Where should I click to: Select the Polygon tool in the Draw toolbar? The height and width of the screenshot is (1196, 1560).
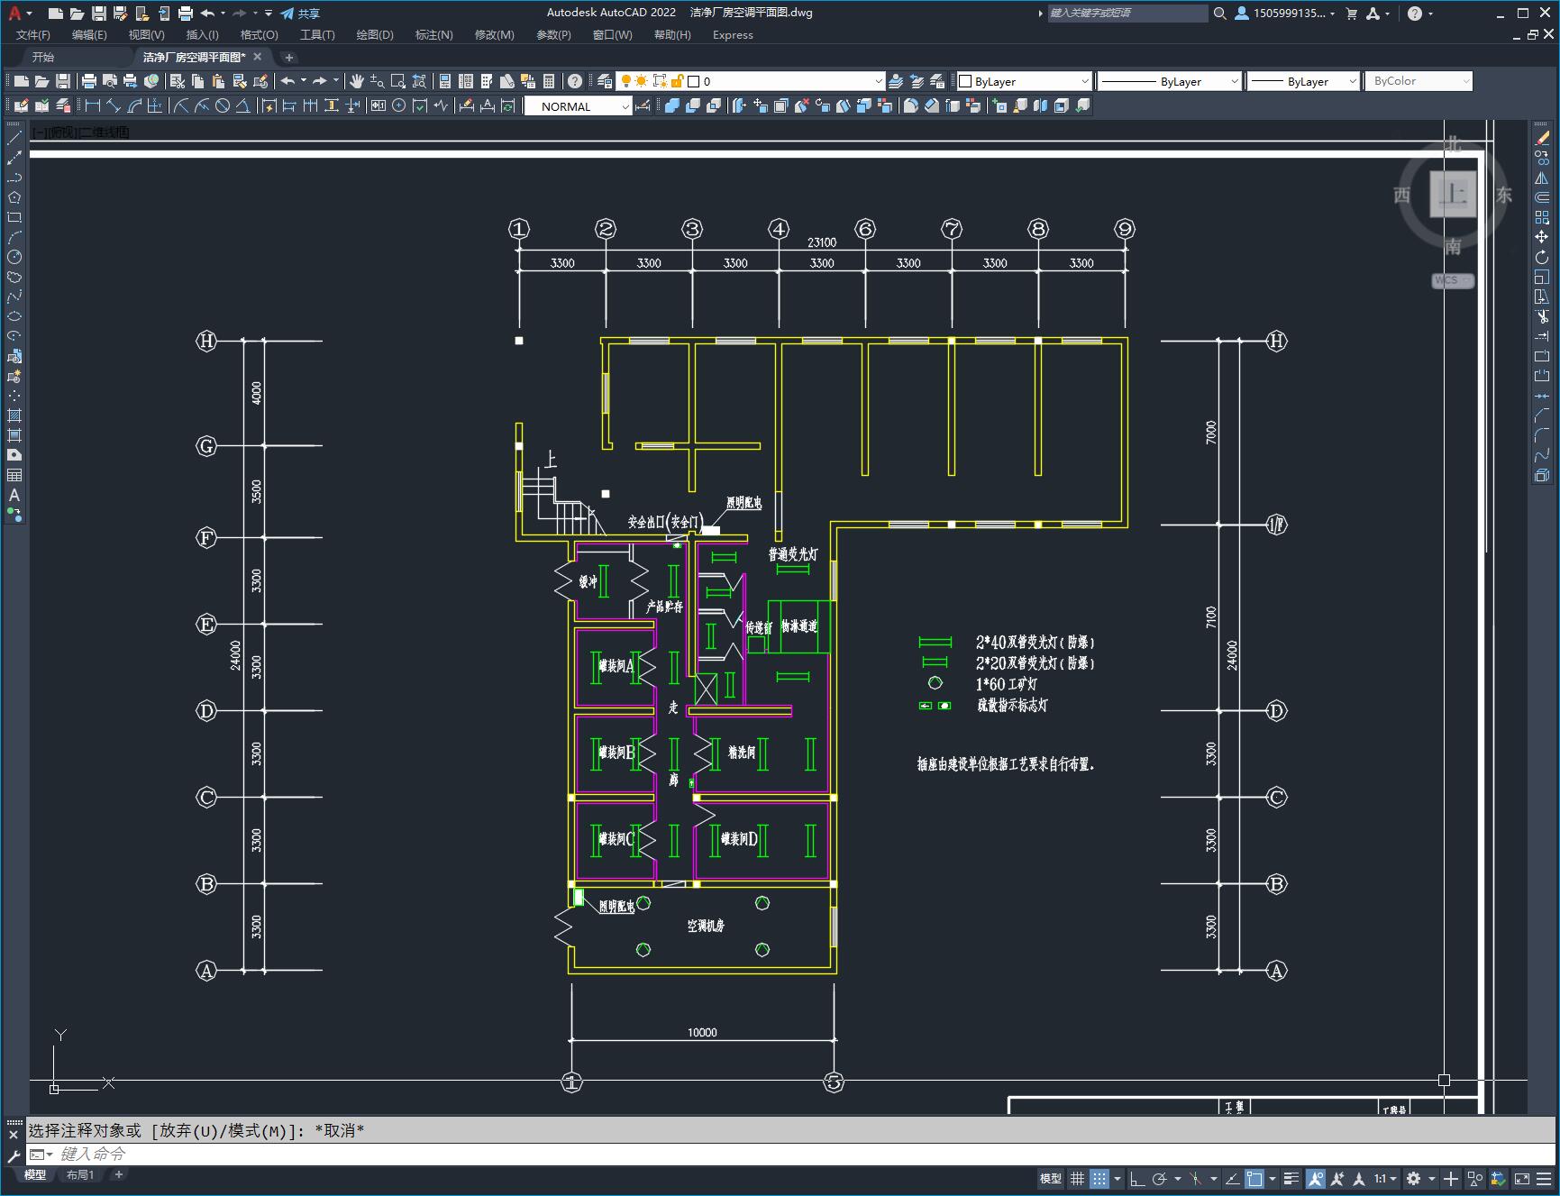(14, 197)
